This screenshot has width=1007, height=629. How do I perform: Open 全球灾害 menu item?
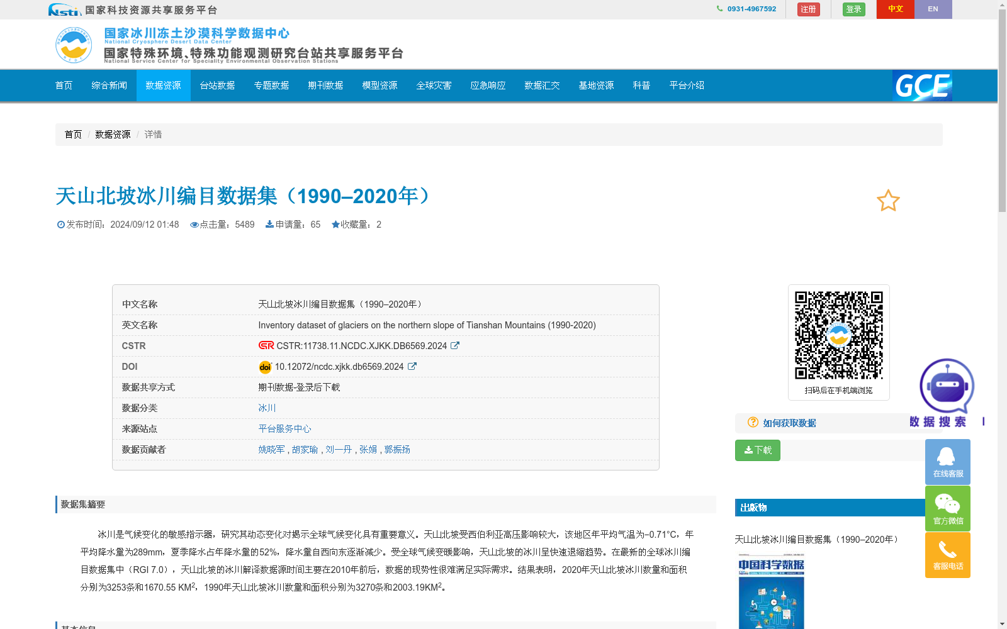pyautogui.click(x=434, y=86)
